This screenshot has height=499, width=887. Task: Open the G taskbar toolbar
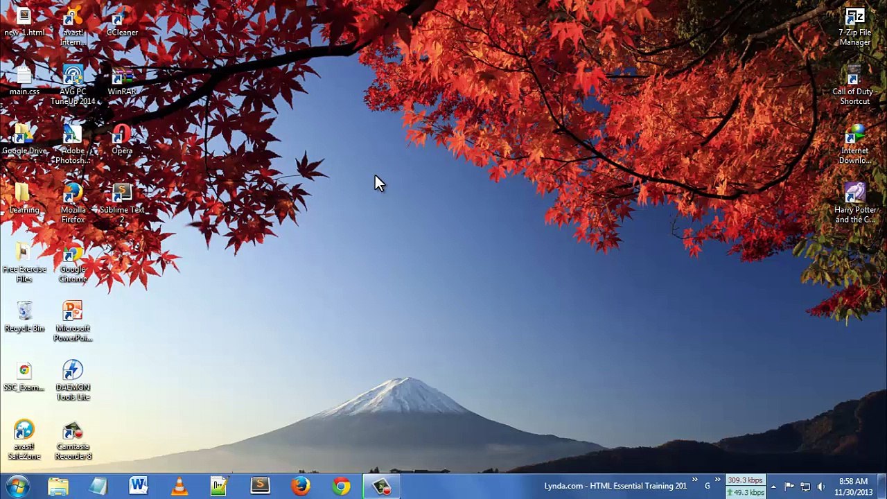(x=708, y=486)
